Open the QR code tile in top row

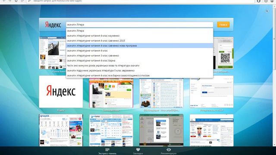coord(223,53)
